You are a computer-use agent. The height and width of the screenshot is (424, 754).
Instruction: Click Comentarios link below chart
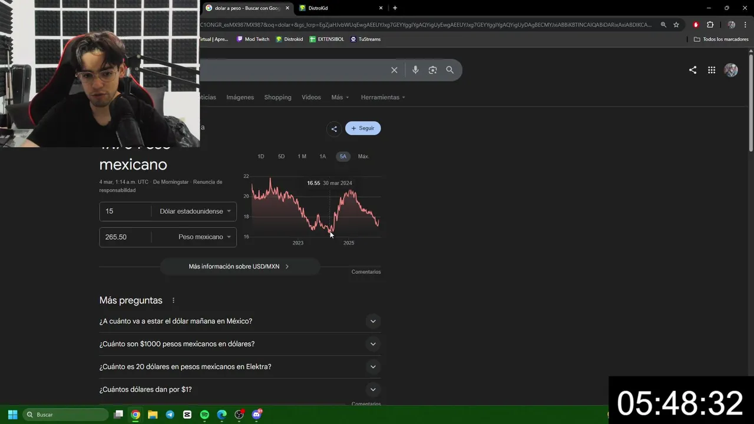(x=366, y=272)
